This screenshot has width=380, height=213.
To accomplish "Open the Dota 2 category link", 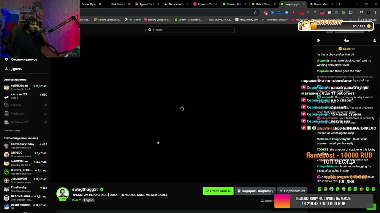I will point(76,200).
